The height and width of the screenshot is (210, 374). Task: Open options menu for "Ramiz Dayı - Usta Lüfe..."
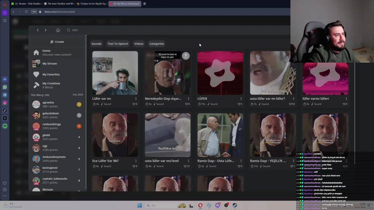coord(241,161)
